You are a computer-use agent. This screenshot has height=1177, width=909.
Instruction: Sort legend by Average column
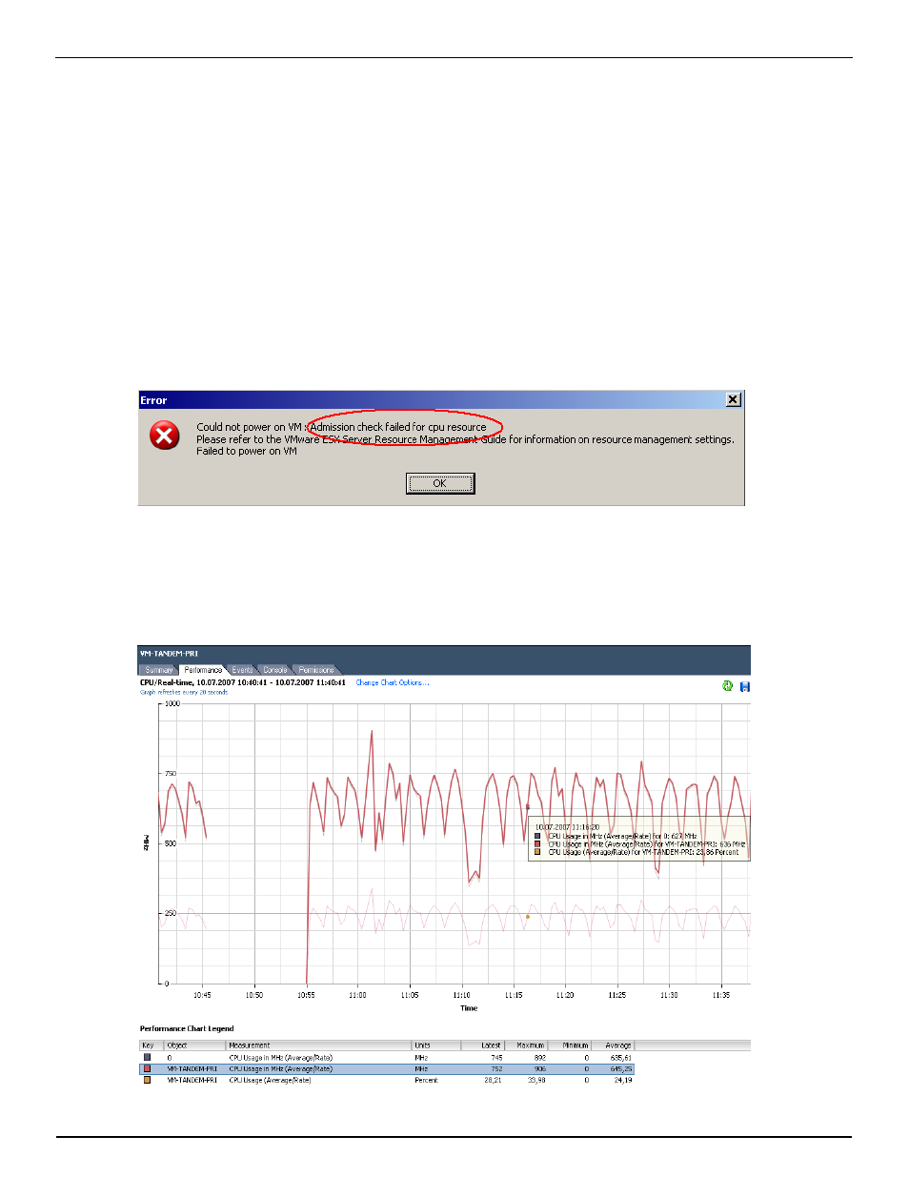point(613,1045)
